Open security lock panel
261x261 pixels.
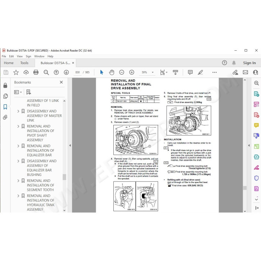click(x=5, y=85)
